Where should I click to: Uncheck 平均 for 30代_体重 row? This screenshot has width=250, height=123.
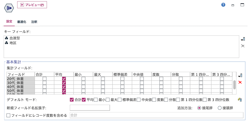(x=64, y=83)
